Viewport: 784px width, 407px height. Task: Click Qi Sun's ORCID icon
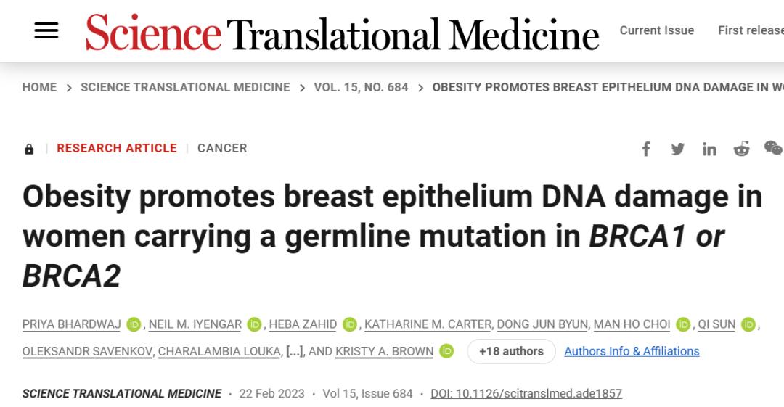[748, 324]
